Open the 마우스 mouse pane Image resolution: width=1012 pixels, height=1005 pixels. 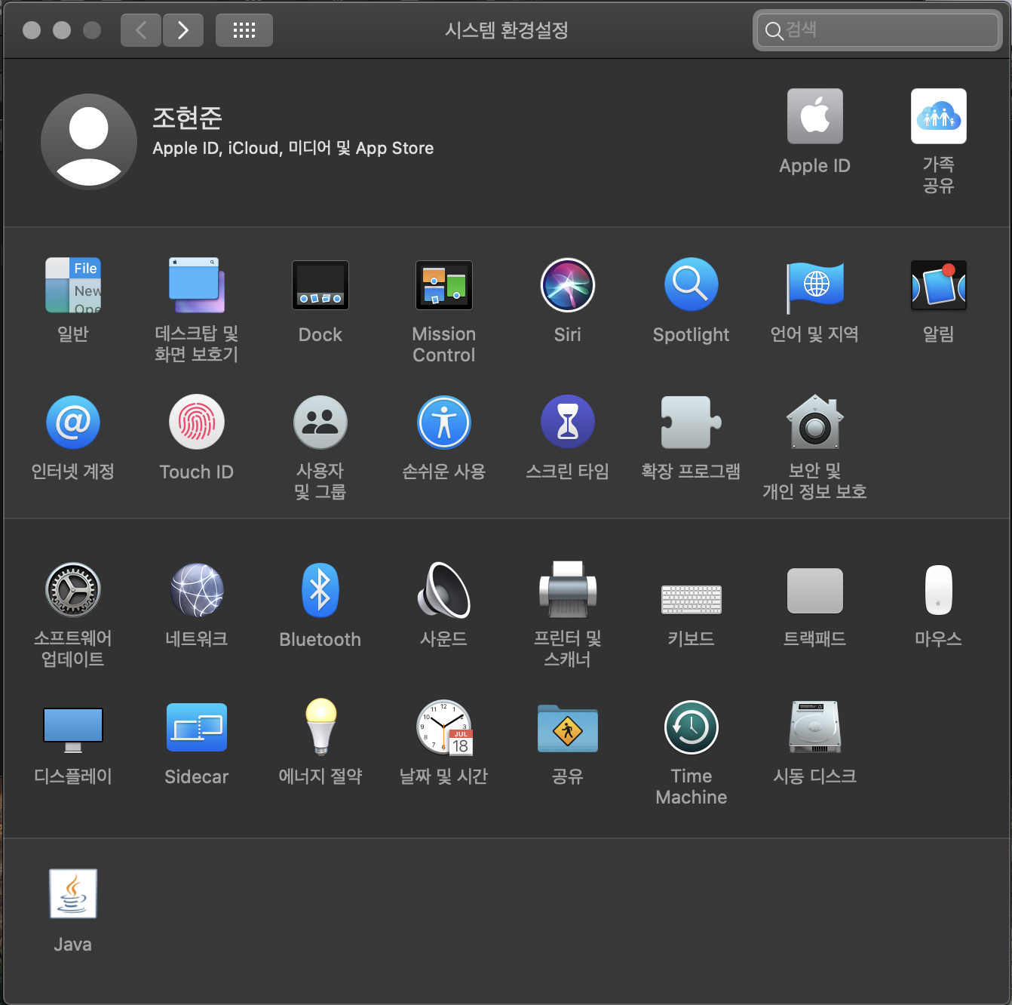[939, 590]
